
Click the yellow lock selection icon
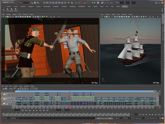(x=68, y=3)
